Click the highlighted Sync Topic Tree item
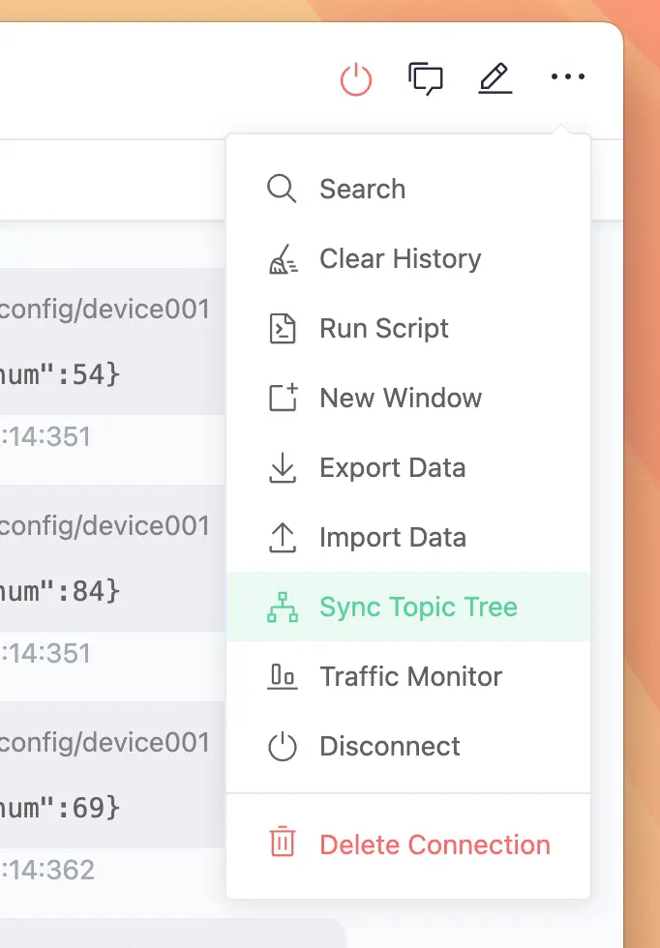The width and height of the screenshot is (660, 948). pyautogui.click(x=418, y=607)
